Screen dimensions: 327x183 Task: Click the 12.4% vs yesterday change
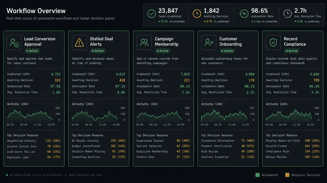[172, 21]
